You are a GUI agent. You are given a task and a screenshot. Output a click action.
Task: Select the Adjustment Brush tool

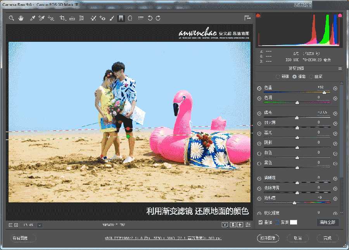point(111,18)
